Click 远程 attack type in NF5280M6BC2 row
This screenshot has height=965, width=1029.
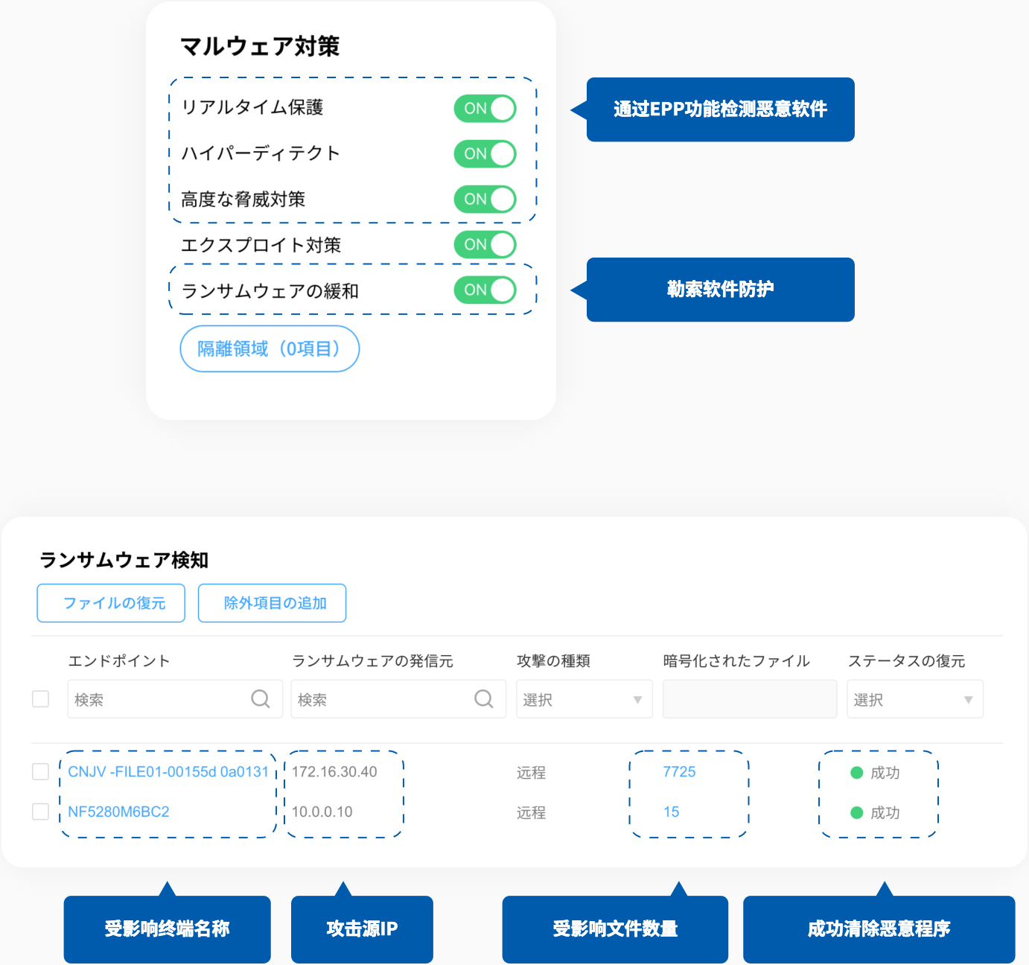532,813
